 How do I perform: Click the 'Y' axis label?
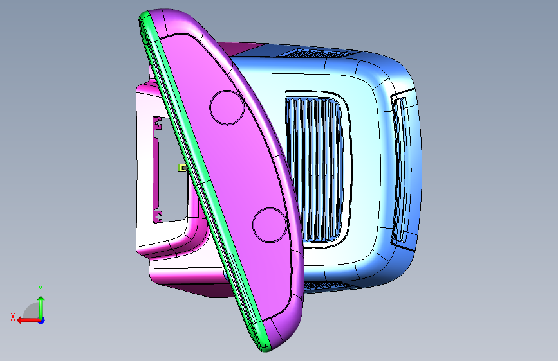[41, 289]
